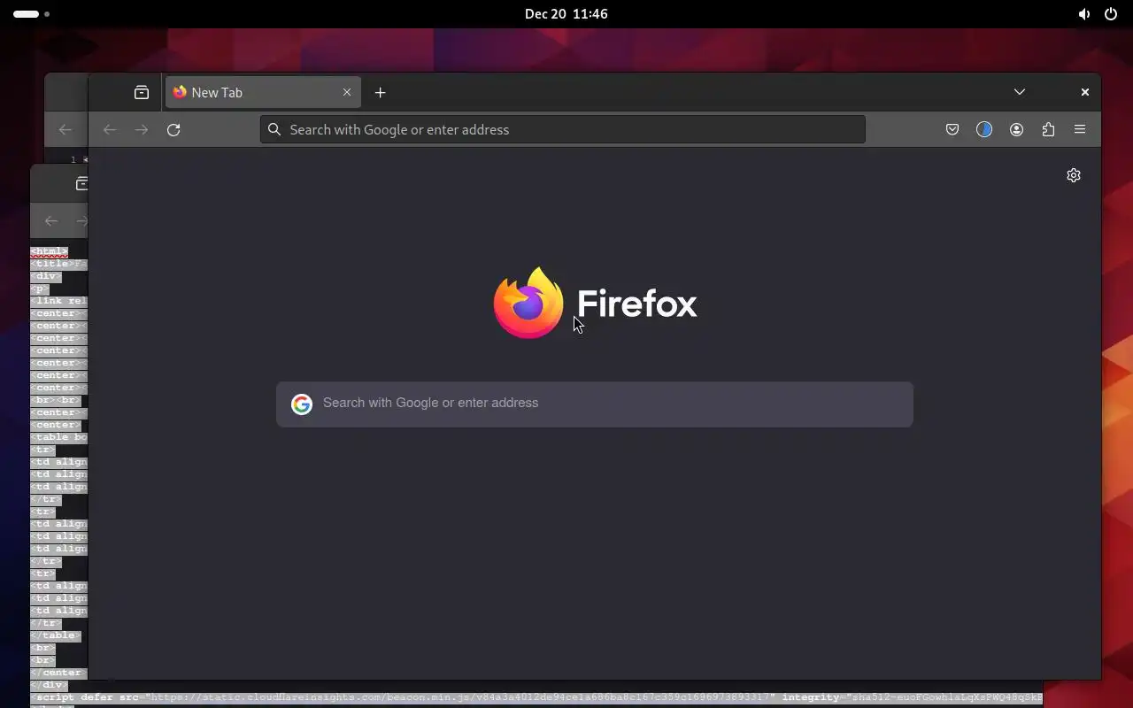The height and width of the screenshot is (708, 1133).
Task: Click the forward arrow in front Firefox window
Action: [x=142, y=129]
